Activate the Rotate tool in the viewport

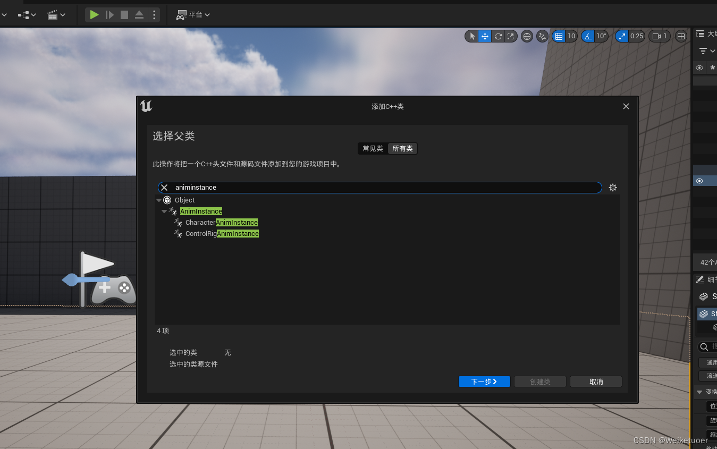(497, 36)
